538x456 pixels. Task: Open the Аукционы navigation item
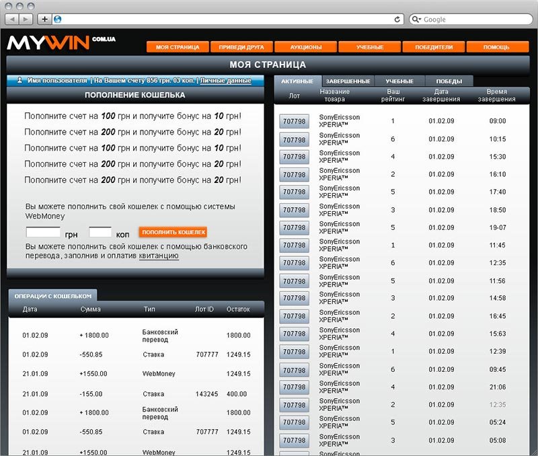tap(306, 47)
